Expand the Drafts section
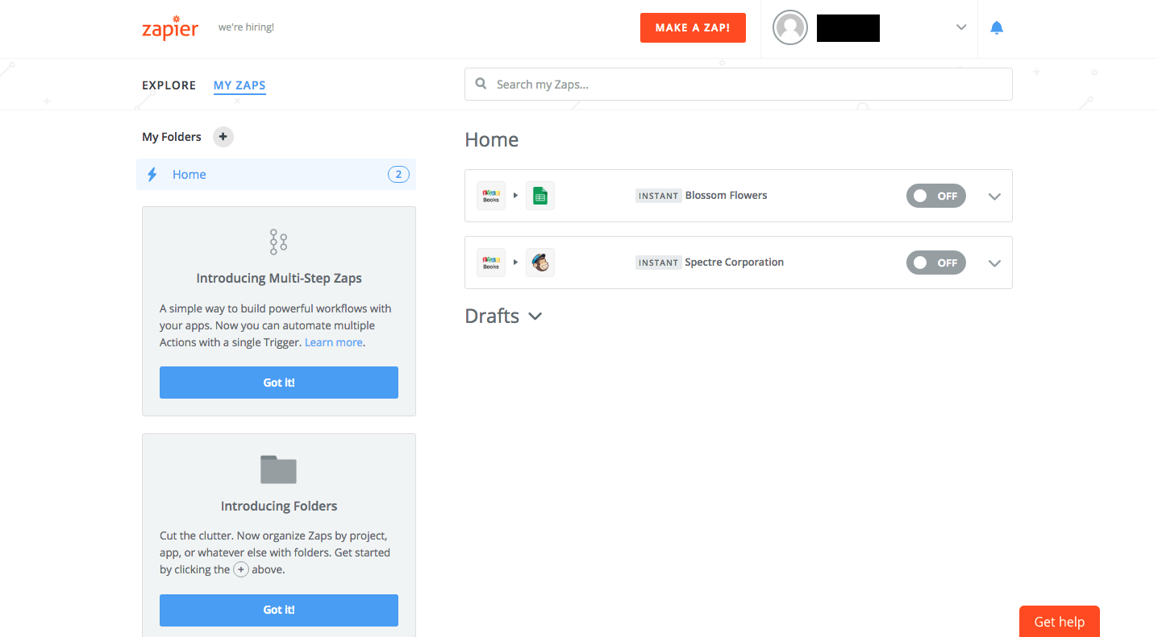 click(x=535, y=316)
